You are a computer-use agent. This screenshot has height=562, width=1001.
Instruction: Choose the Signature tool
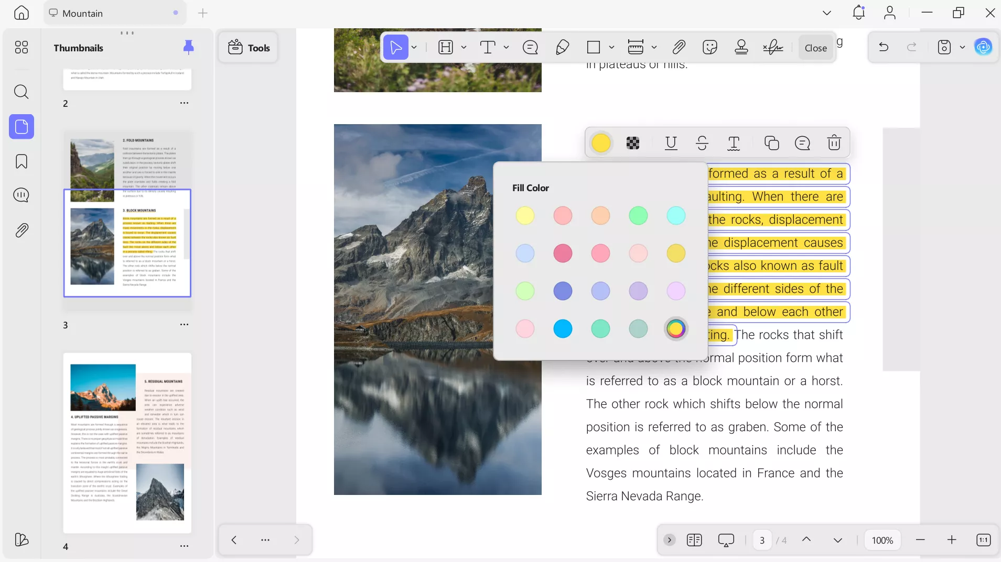(x=774, y=47)
